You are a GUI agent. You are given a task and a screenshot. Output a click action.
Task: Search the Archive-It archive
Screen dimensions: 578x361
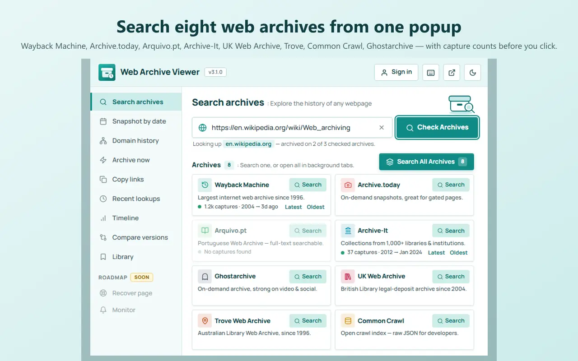tap(451, 231)
